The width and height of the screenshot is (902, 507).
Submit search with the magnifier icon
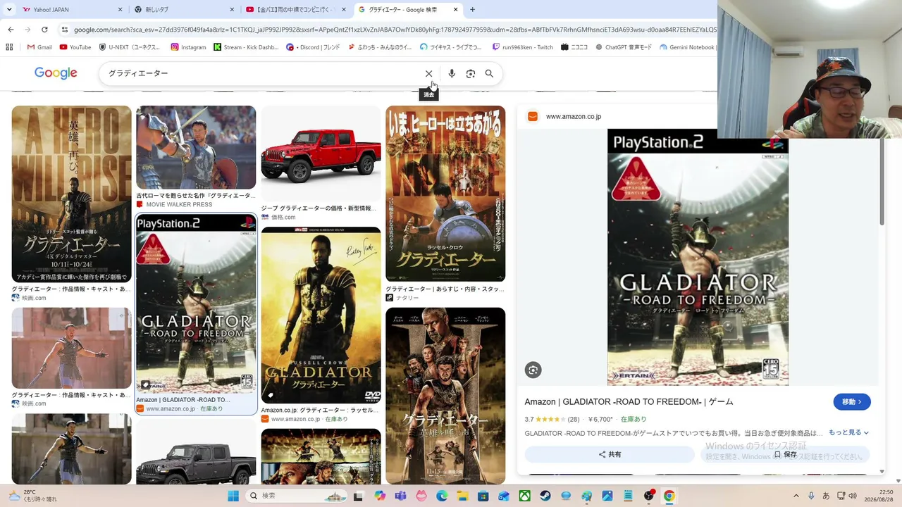(489, 73)
